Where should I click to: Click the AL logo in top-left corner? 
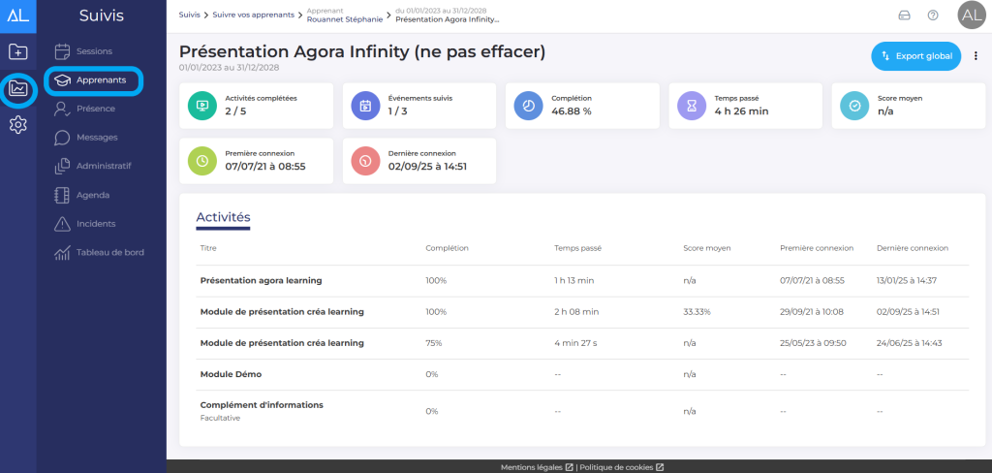point(17,16)
